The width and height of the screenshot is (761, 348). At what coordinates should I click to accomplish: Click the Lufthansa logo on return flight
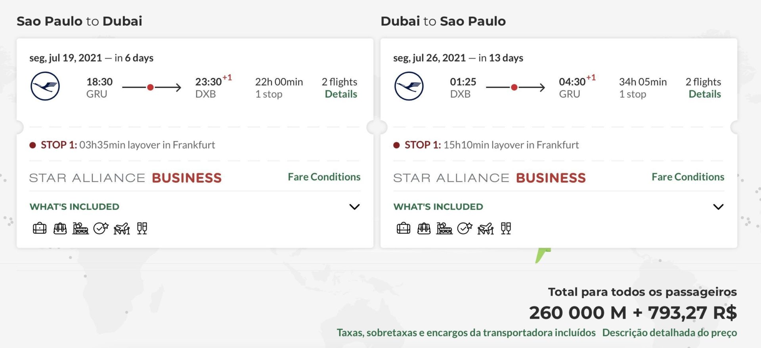coord(409,86)
